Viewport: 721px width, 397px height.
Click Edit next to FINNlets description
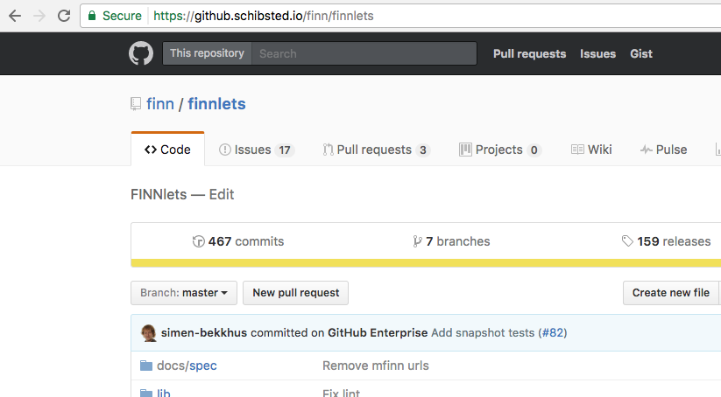click(222, 195)
